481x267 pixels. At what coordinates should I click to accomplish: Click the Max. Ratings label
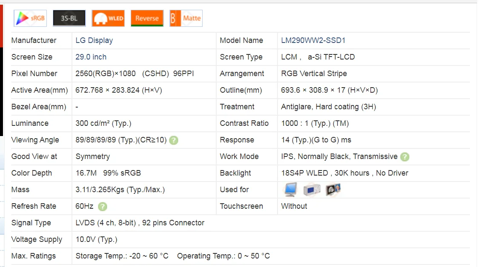point(34,256)
